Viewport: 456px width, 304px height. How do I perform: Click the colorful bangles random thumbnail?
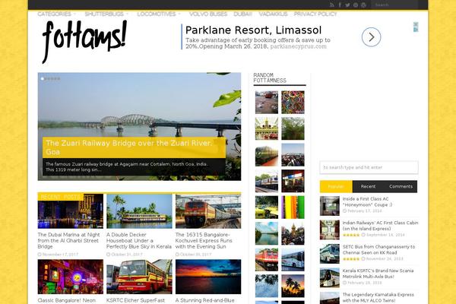coord(293,102)
